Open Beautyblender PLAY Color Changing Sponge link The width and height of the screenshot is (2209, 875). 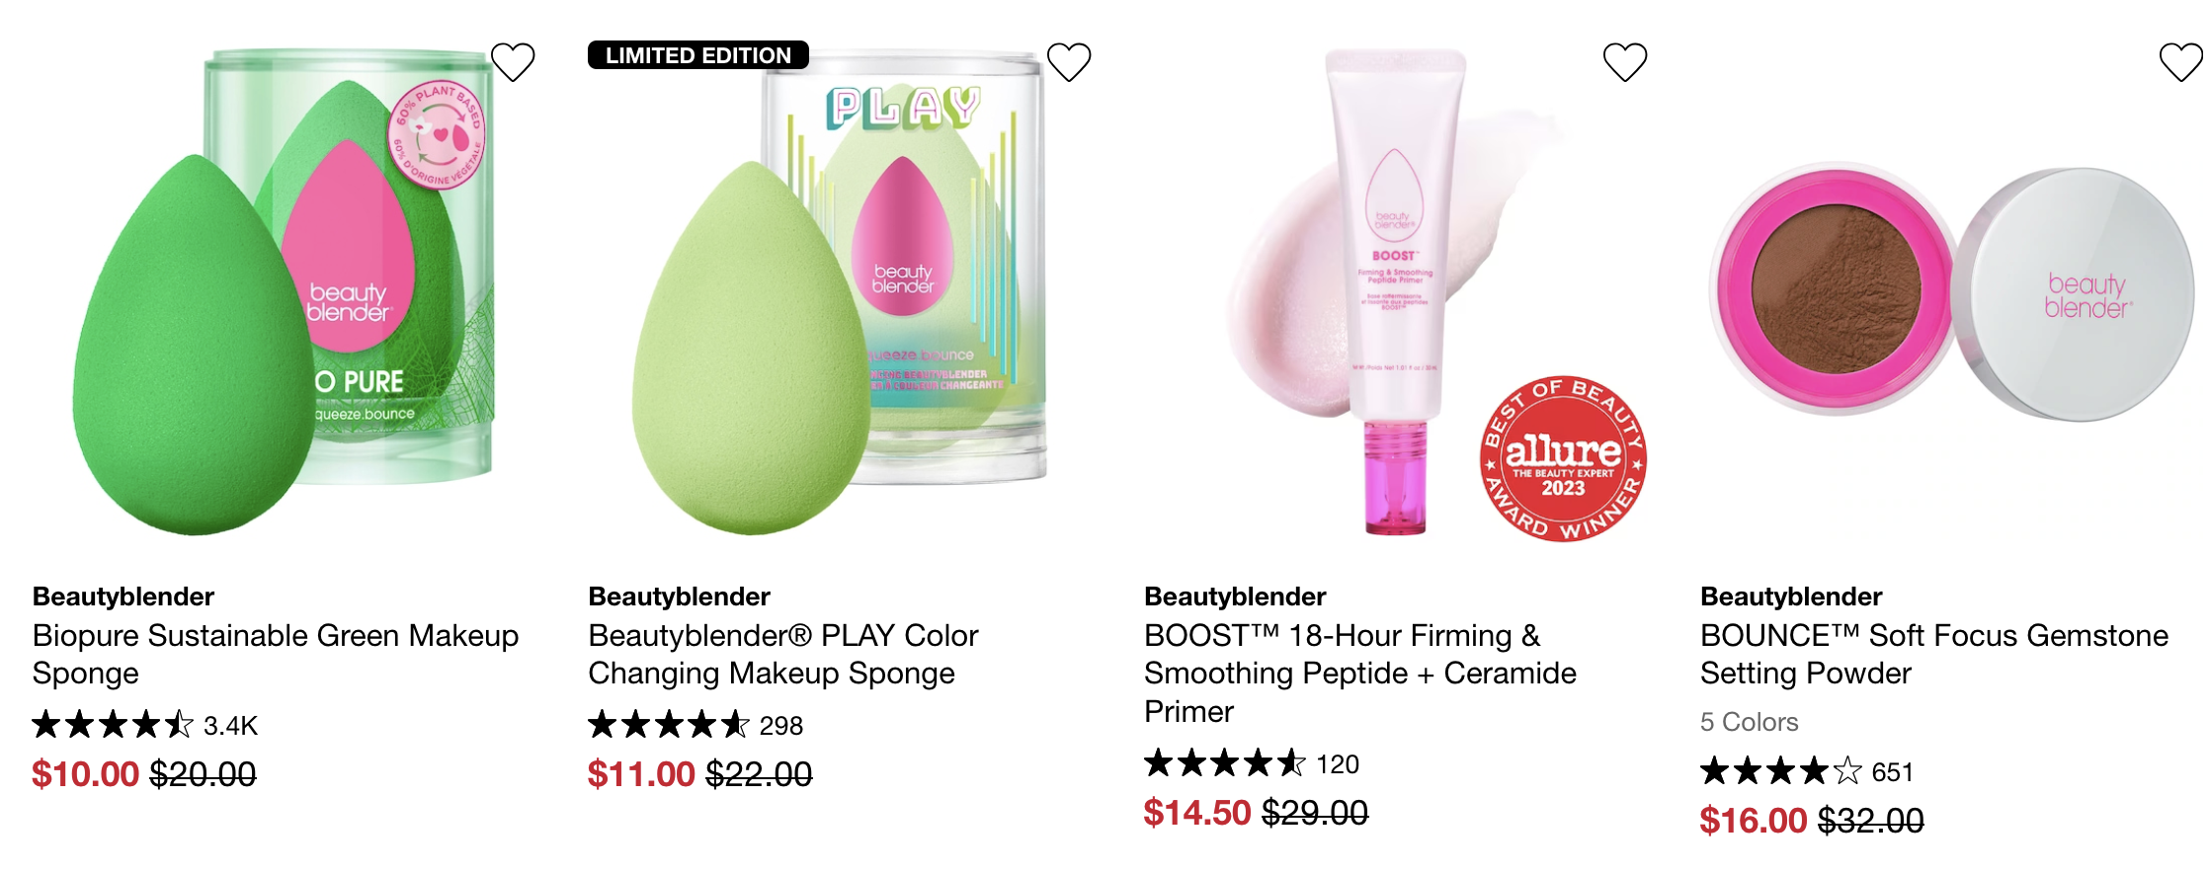click(783, 654)
